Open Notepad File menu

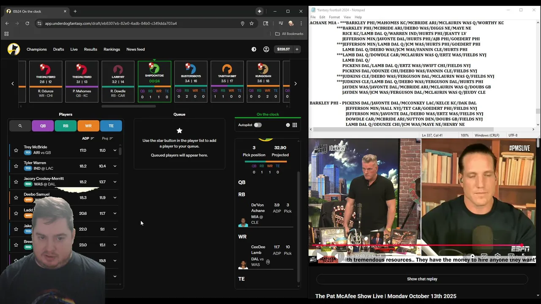click(x=313, y=17)
